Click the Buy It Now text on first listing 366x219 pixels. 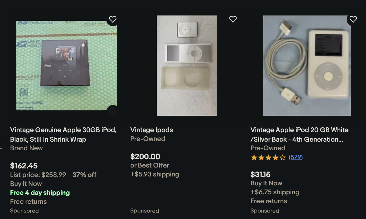pos(26,184)
